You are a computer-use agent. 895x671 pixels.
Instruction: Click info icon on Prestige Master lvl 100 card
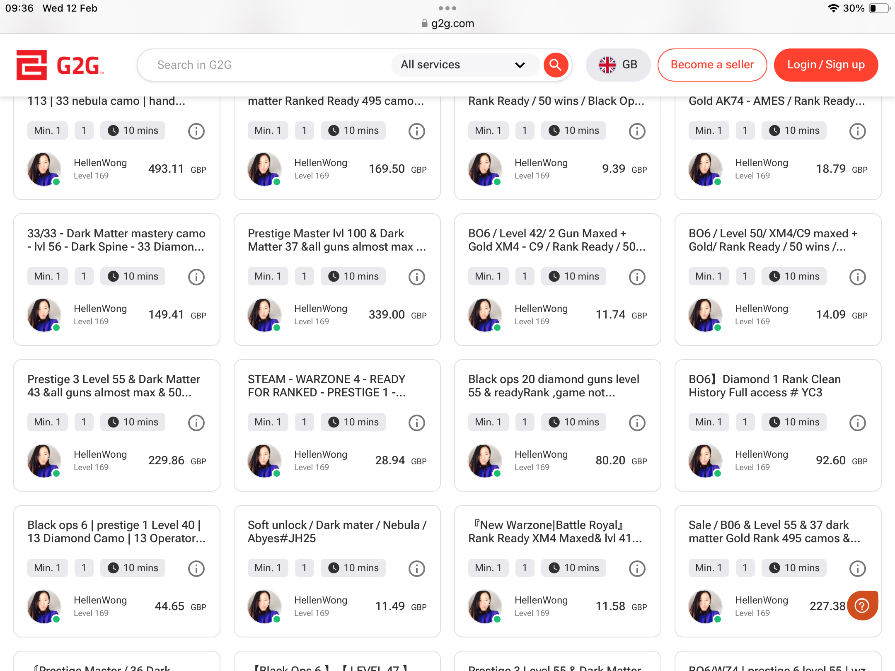[416, 277]
